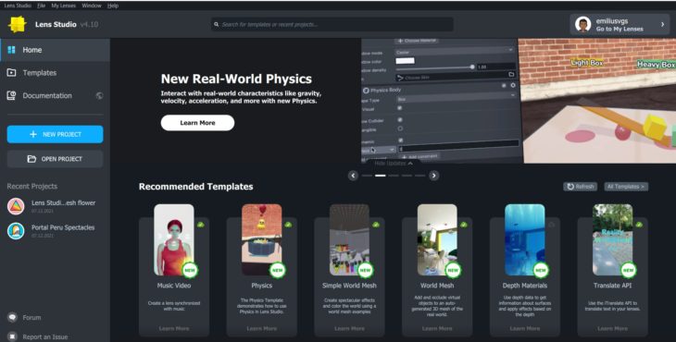Click the OPEN PROJECT button
676x342 pixels.
(56, 159)
